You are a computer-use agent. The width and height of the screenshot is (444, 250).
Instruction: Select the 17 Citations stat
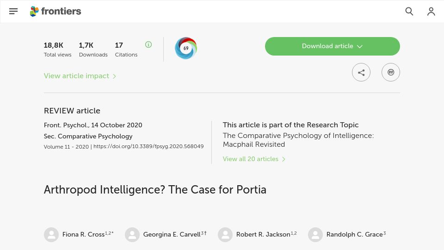tap(126, 50)
